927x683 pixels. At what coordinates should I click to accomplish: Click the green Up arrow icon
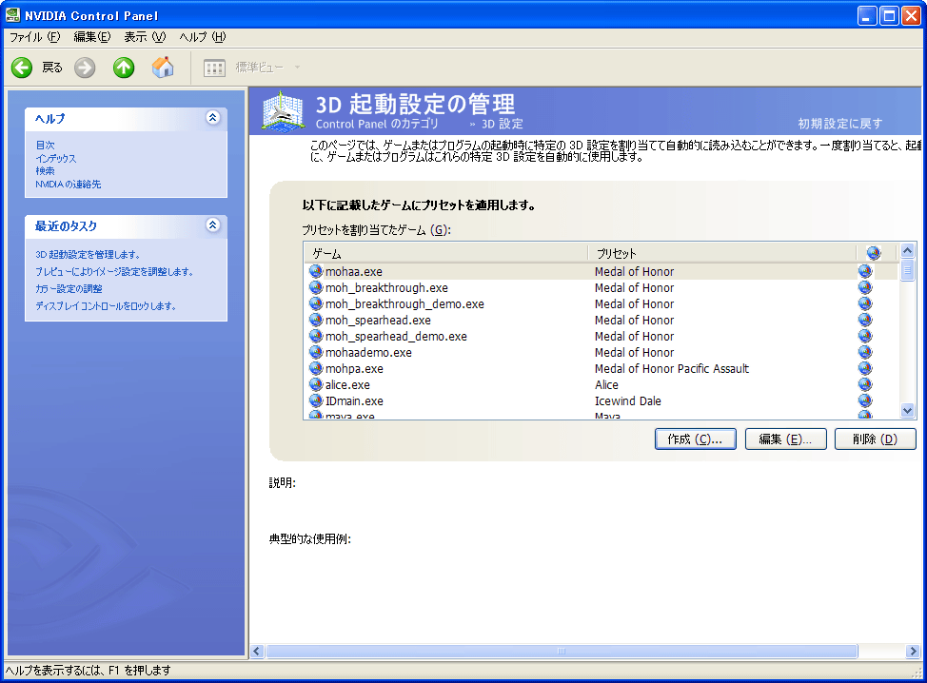pyautogui.click(x=124, y=68)
